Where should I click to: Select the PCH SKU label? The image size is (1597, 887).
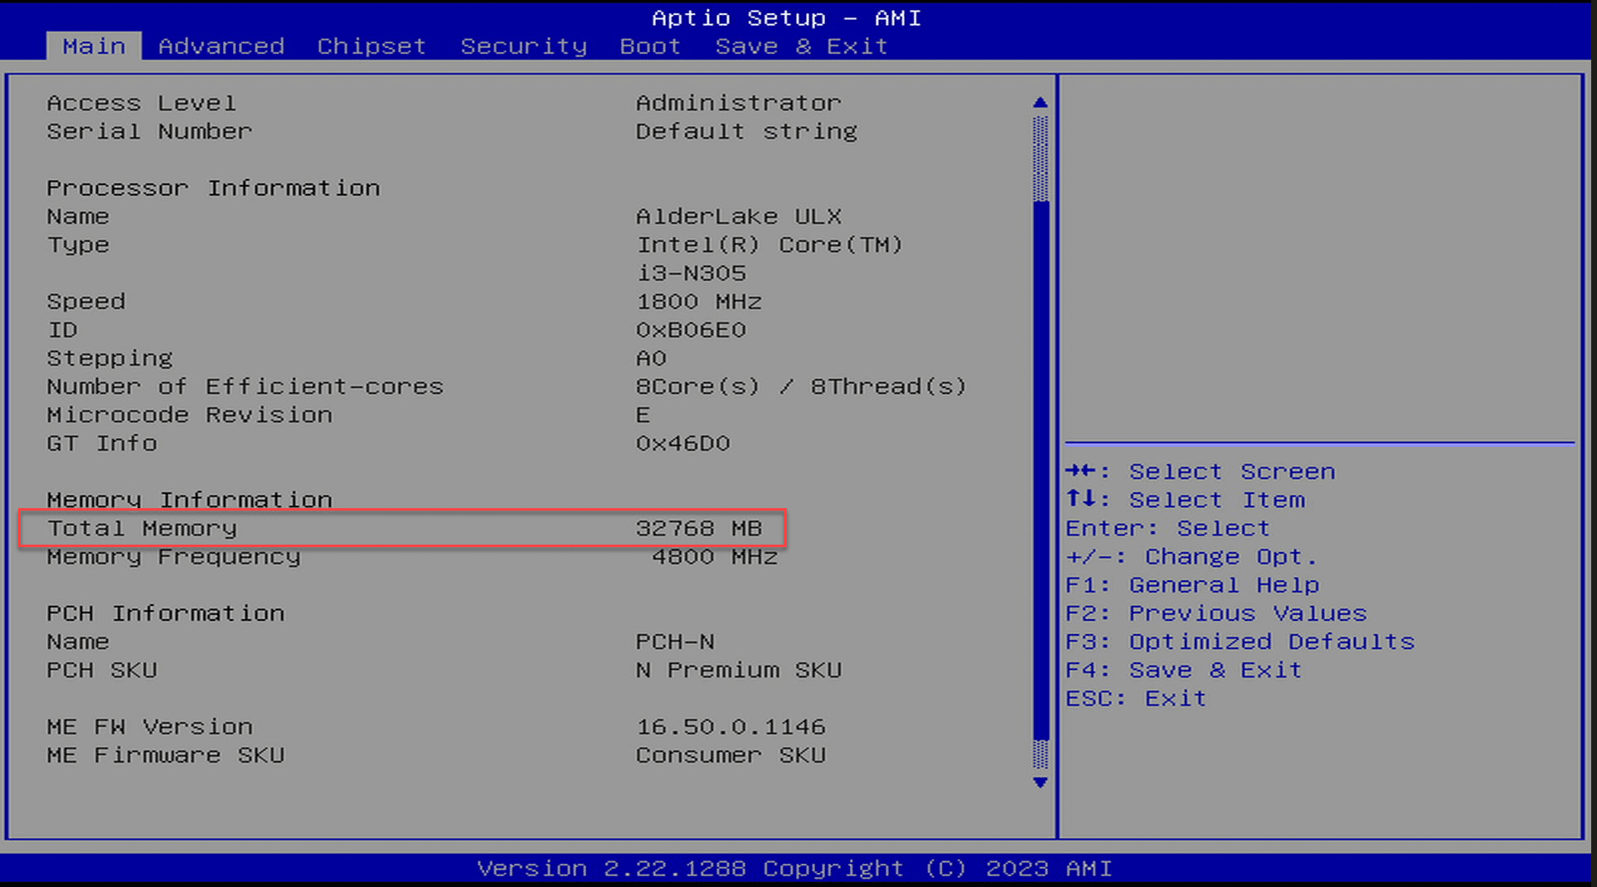[102, 670]
